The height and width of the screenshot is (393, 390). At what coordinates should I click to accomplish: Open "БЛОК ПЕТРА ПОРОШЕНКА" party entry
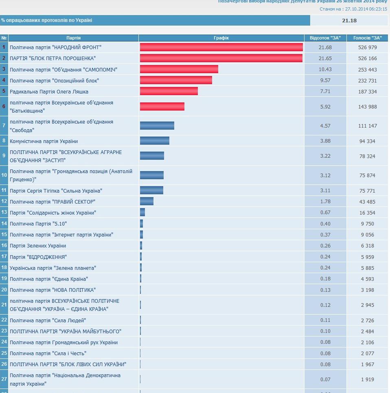[53, 59]
